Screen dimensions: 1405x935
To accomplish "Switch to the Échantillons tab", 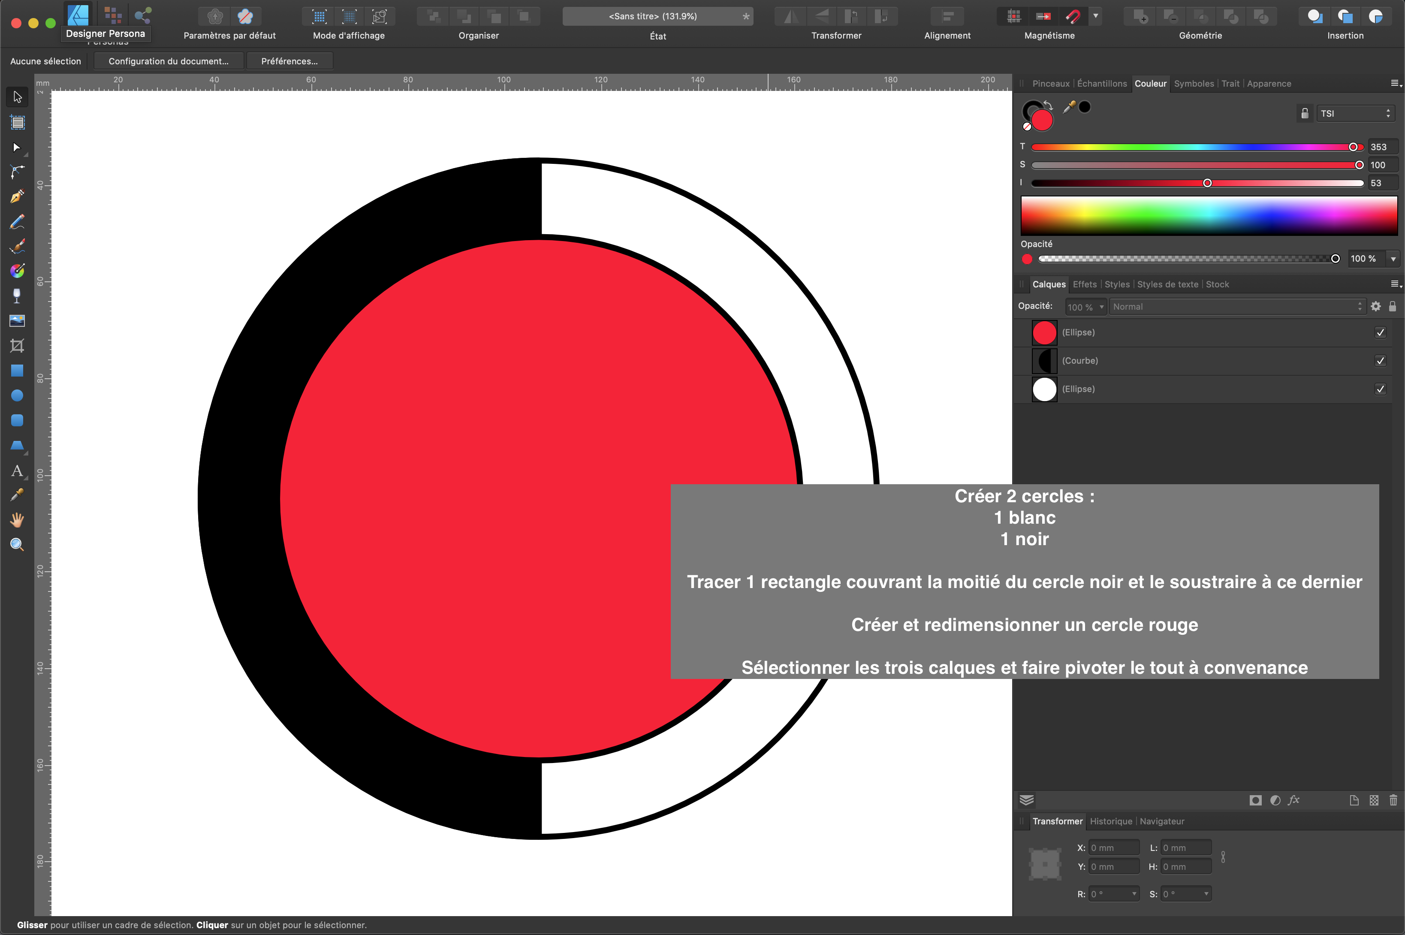I will point(1102,84).
